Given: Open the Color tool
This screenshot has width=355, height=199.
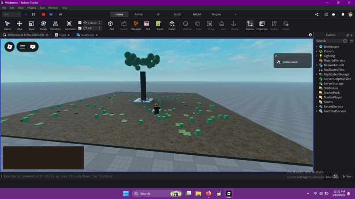Looking at the screenshot, I should (199, 25).
